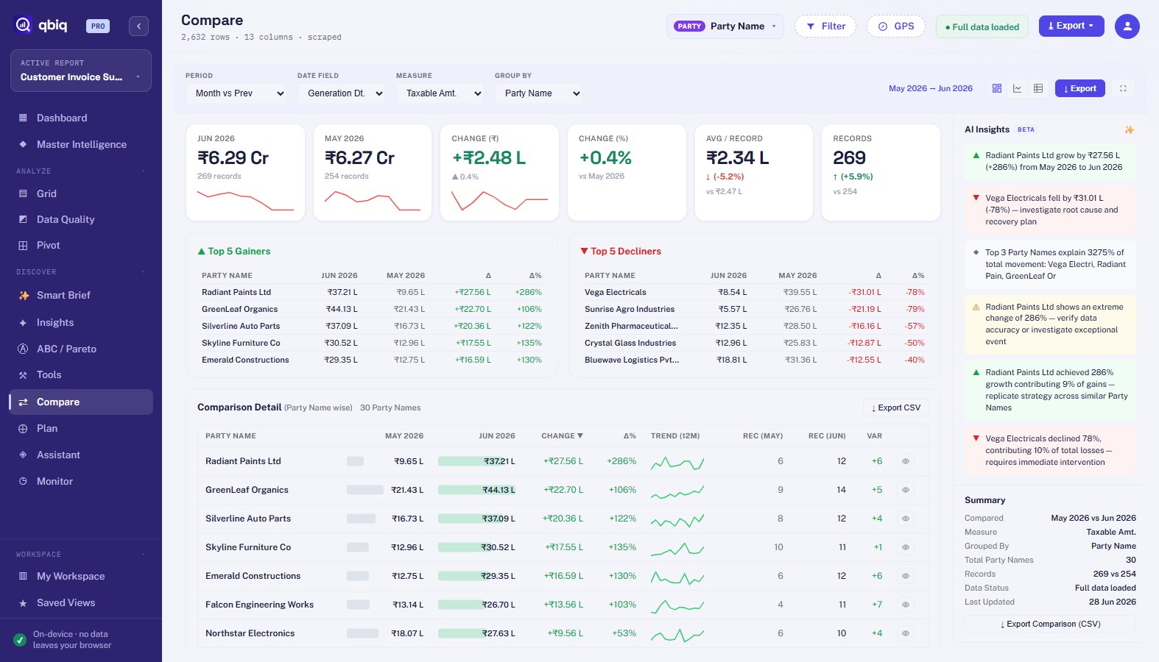The width and height of the screenshot is (1159, 662).
Task: Click the AI Insights sparkle icon
Action: pyautogui.click(x=1130, y=129)
